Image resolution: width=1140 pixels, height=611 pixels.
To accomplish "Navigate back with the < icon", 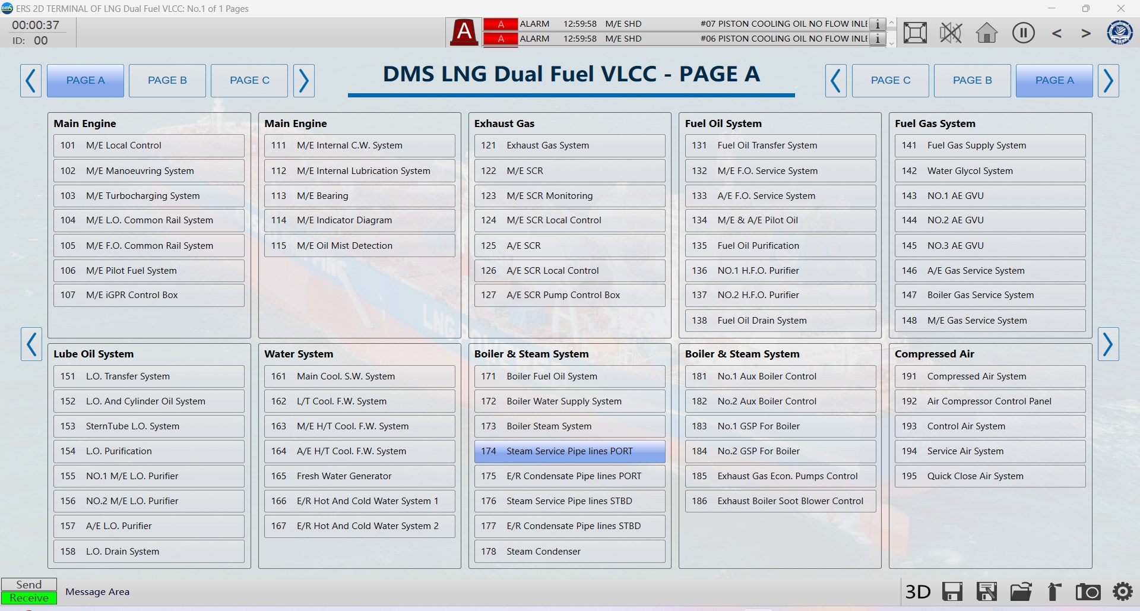I will click(x=1057, y=33).
